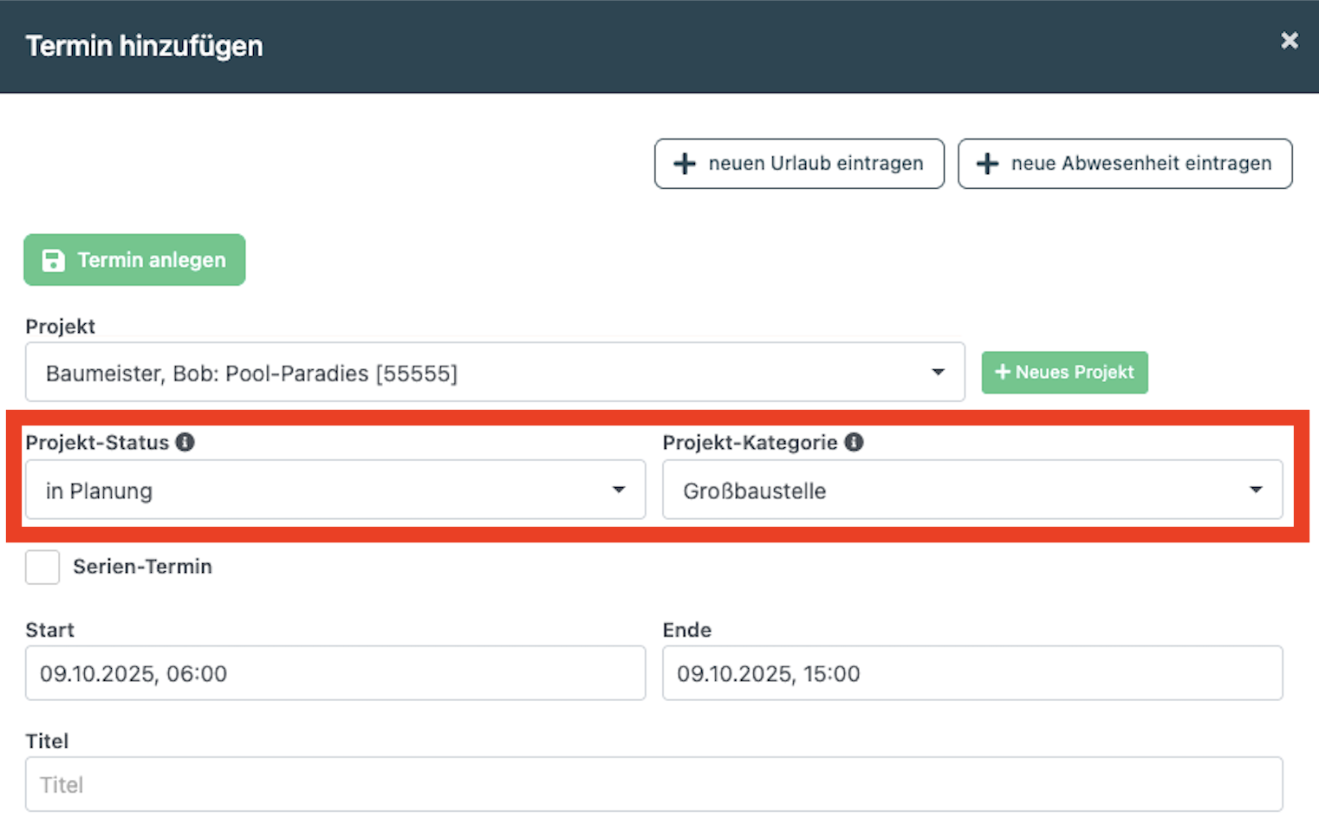Image resolution: width=1319 pixels, height=818 pixels.
Task: Expand the Projekt-Status dropdown arrow
Action: 618,490
